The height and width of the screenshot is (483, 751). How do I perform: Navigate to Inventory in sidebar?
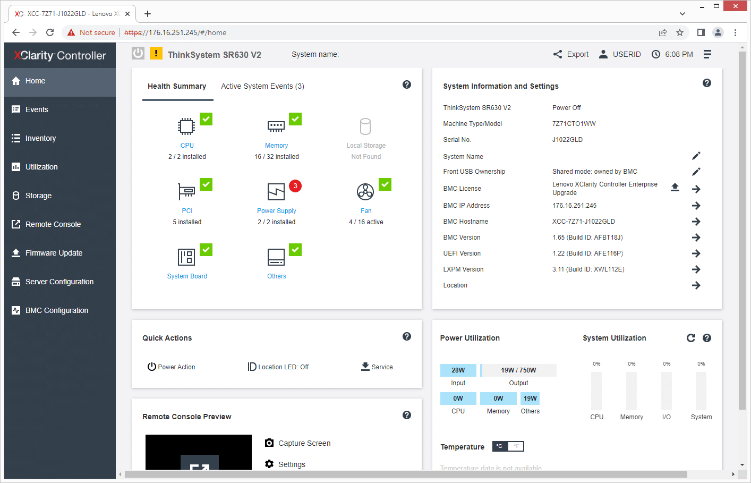point(60,138)
